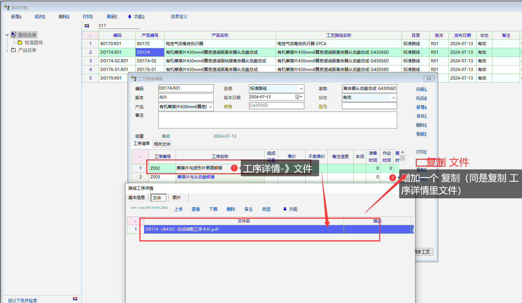Click the swap-arrows icon beside the 017 search field
The width and height of the screenshot is (522, 303).
click(x=87, y=26)
